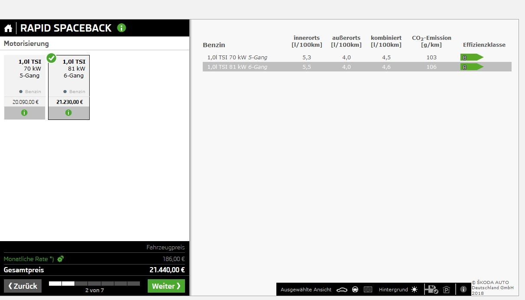525x300 pixels.
Task: Click the green checkmark on selected engine
Action: (52, 58)
